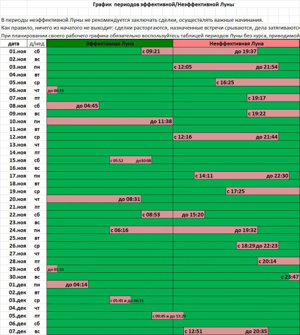Click the cell 'до 22:23'
This screenshot has width=300, height=335.
point(267,246)
